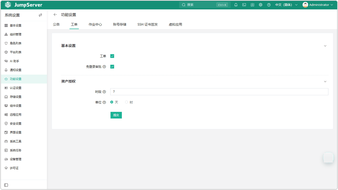Click the 功能设置 page title

coord(68,15)
